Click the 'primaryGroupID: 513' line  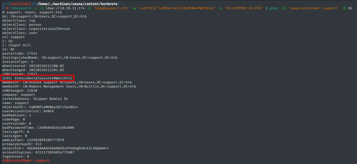click(22, 144)
